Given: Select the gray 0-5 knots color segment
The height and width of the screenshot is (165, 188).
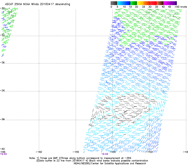Looking at the screenshot, I should point(114,3).
